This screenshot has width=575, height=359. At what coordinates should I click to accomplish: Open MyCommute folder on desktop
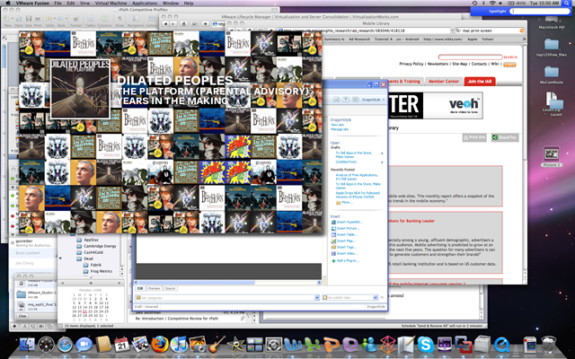(x=552, y=75)
